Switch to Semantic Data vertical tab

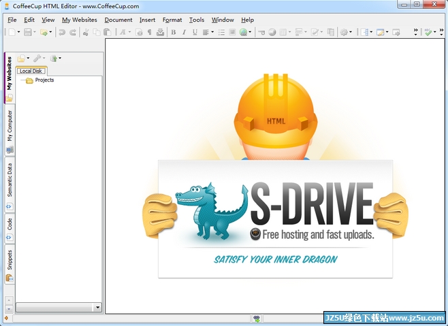(x=10, y=185)
